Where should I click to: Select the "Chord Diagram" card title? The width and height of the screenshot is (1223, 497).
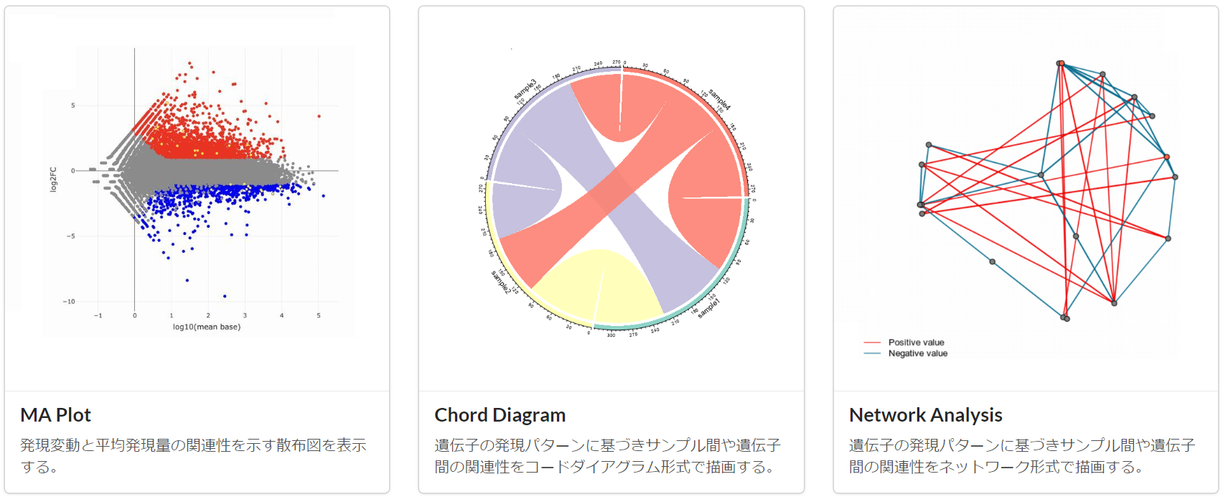coord(500,415)
